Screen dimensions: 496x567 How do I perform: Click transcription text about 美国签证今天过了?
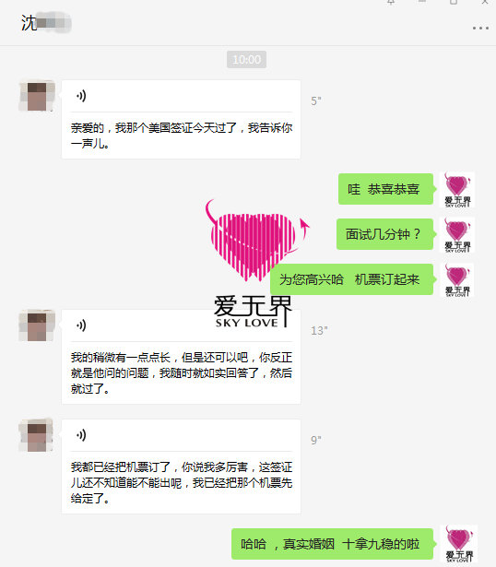tap(181, 136)
